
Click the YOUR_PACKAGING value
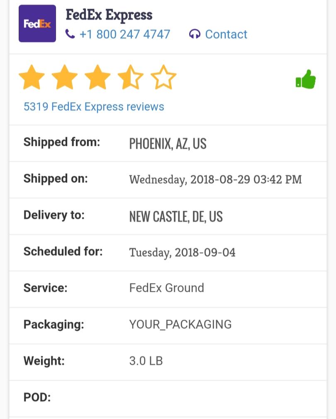pyautogui.click(x=180, y=324)
